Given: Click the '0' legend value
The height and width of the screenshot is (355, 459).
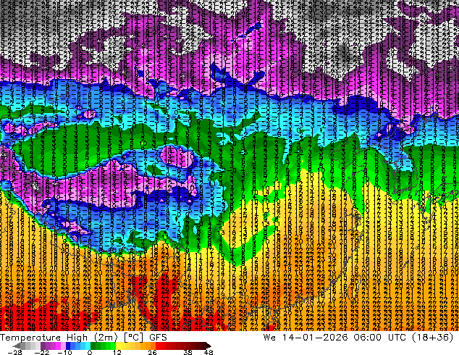Looking at the screenshot, I should pyautogui.click(x=90, y=352).
